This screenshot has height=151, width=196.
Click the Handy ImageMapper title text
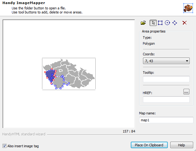(x=24, y=3)
